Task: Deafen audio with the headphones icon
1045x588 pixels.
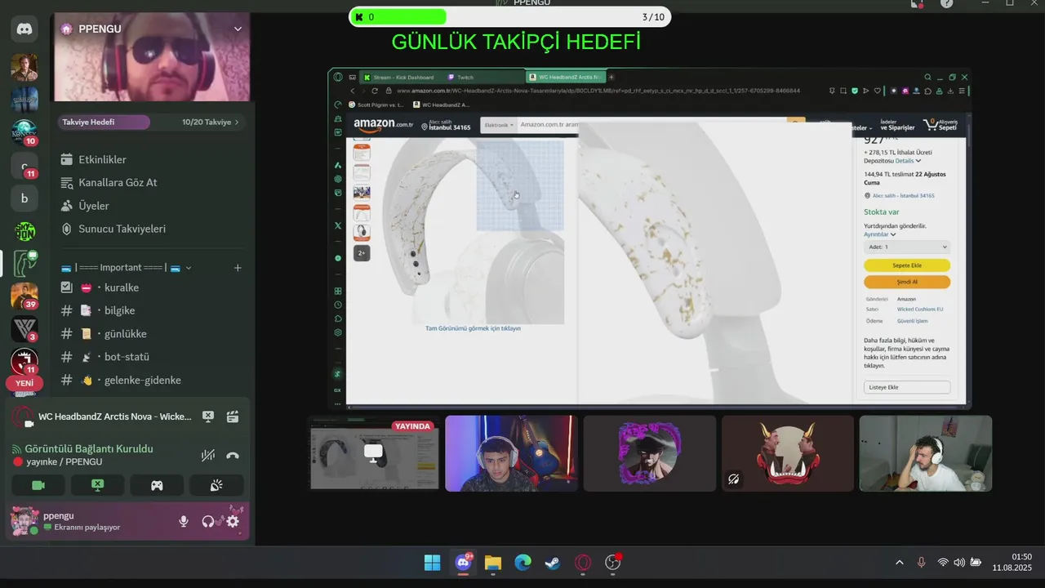Action: click(208, 521)
